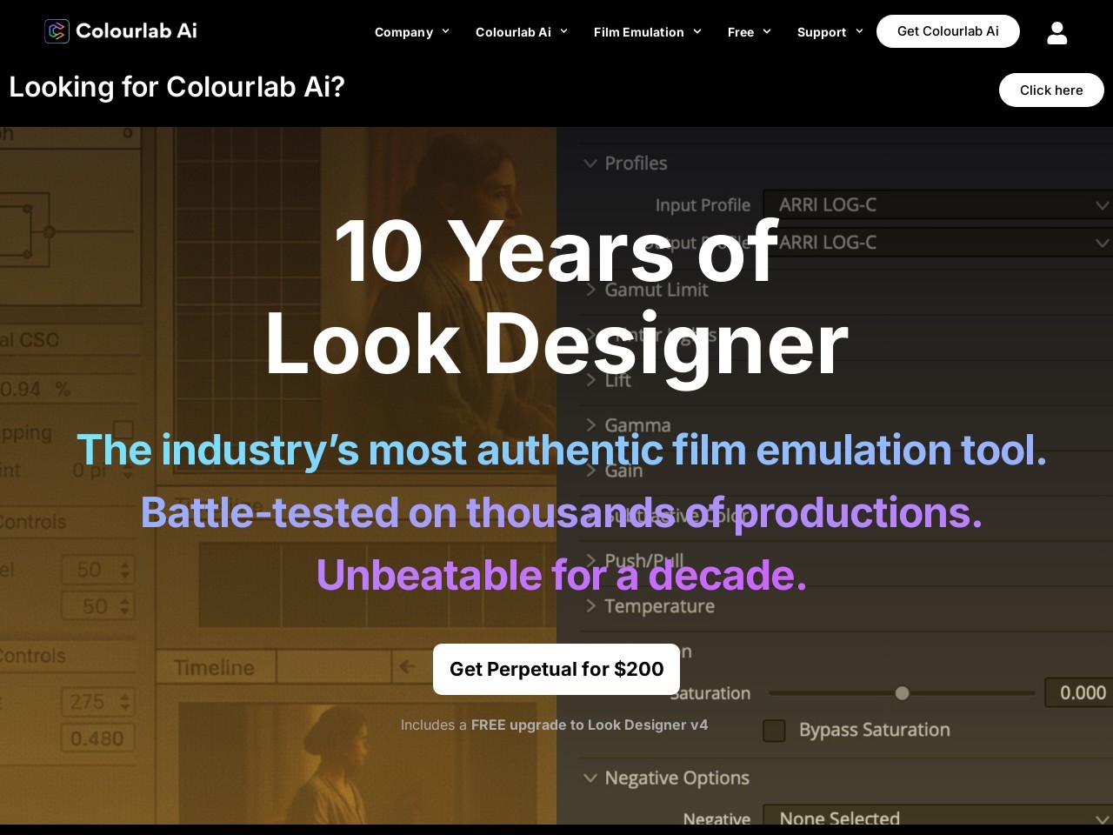Collapse the Negative Options section
This screenshot has width=1113, height=835.
pyautogui.click(x=591, y=778)
